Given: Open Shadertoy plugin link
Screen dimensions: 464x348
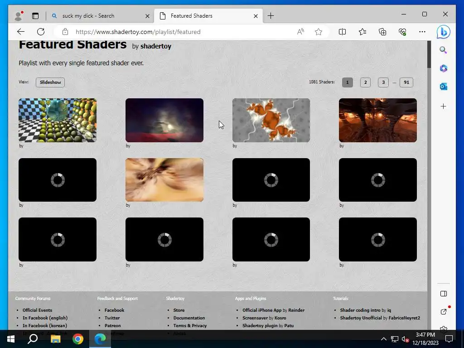Looking at the screenshot, I should tap(260, 325).
